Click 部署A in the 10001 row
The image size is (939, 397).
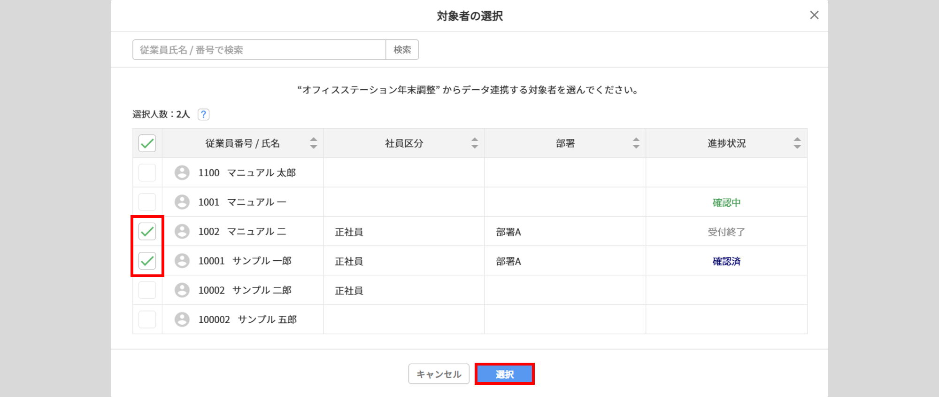[x=508, y=261]
